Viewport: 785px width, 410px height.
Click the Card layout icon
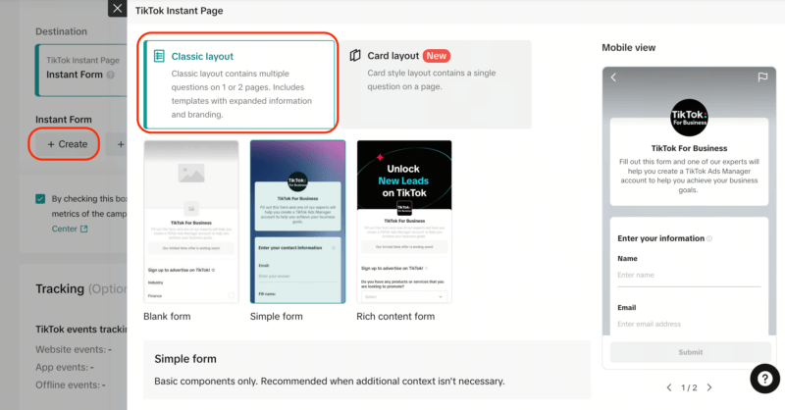click(356, 56)
